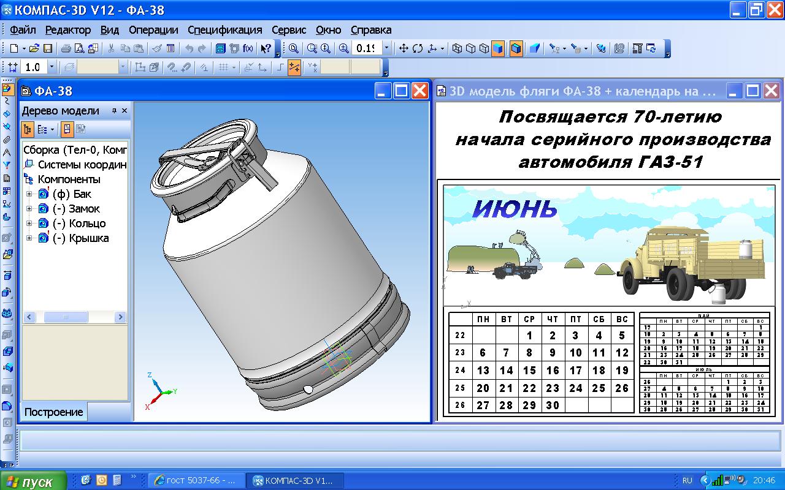This screenshot has width=785, height=490.
Task: Switch to the гост 5037-66 taskbar window
Action: tap(196, 481)
